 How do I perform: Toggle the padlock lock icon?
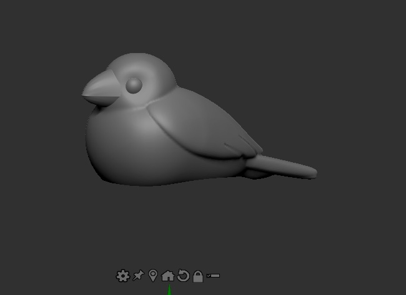click(198, 276)
